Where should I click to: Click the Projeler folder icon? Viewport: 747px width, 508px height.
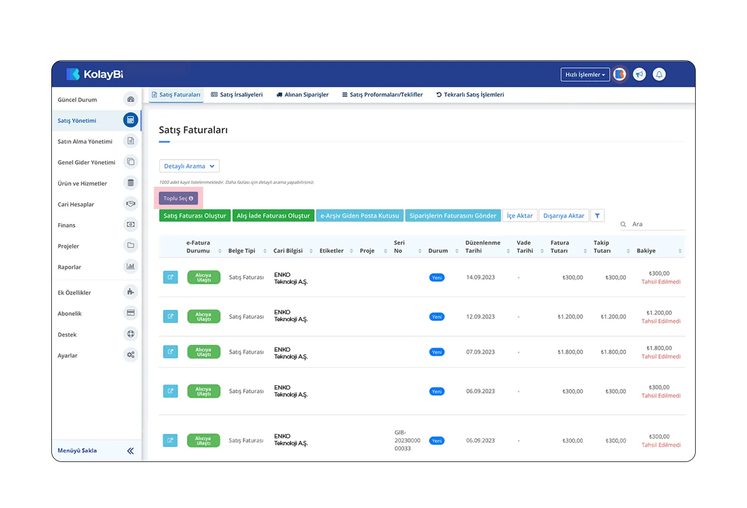pos(131,246)
